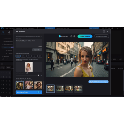
Task: Mute audio track 1 with its speaker icon
Action: [x=7, y=77]
